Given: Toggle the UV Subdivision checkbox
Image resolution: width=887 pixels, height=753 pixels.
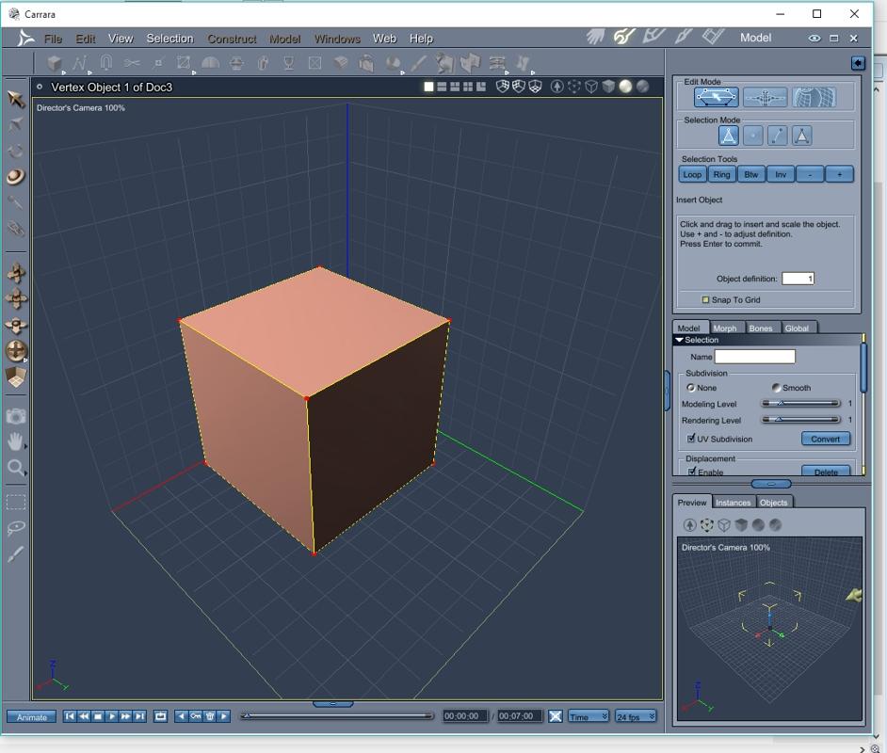Looking at the screenshot, I should coord(692,439).
